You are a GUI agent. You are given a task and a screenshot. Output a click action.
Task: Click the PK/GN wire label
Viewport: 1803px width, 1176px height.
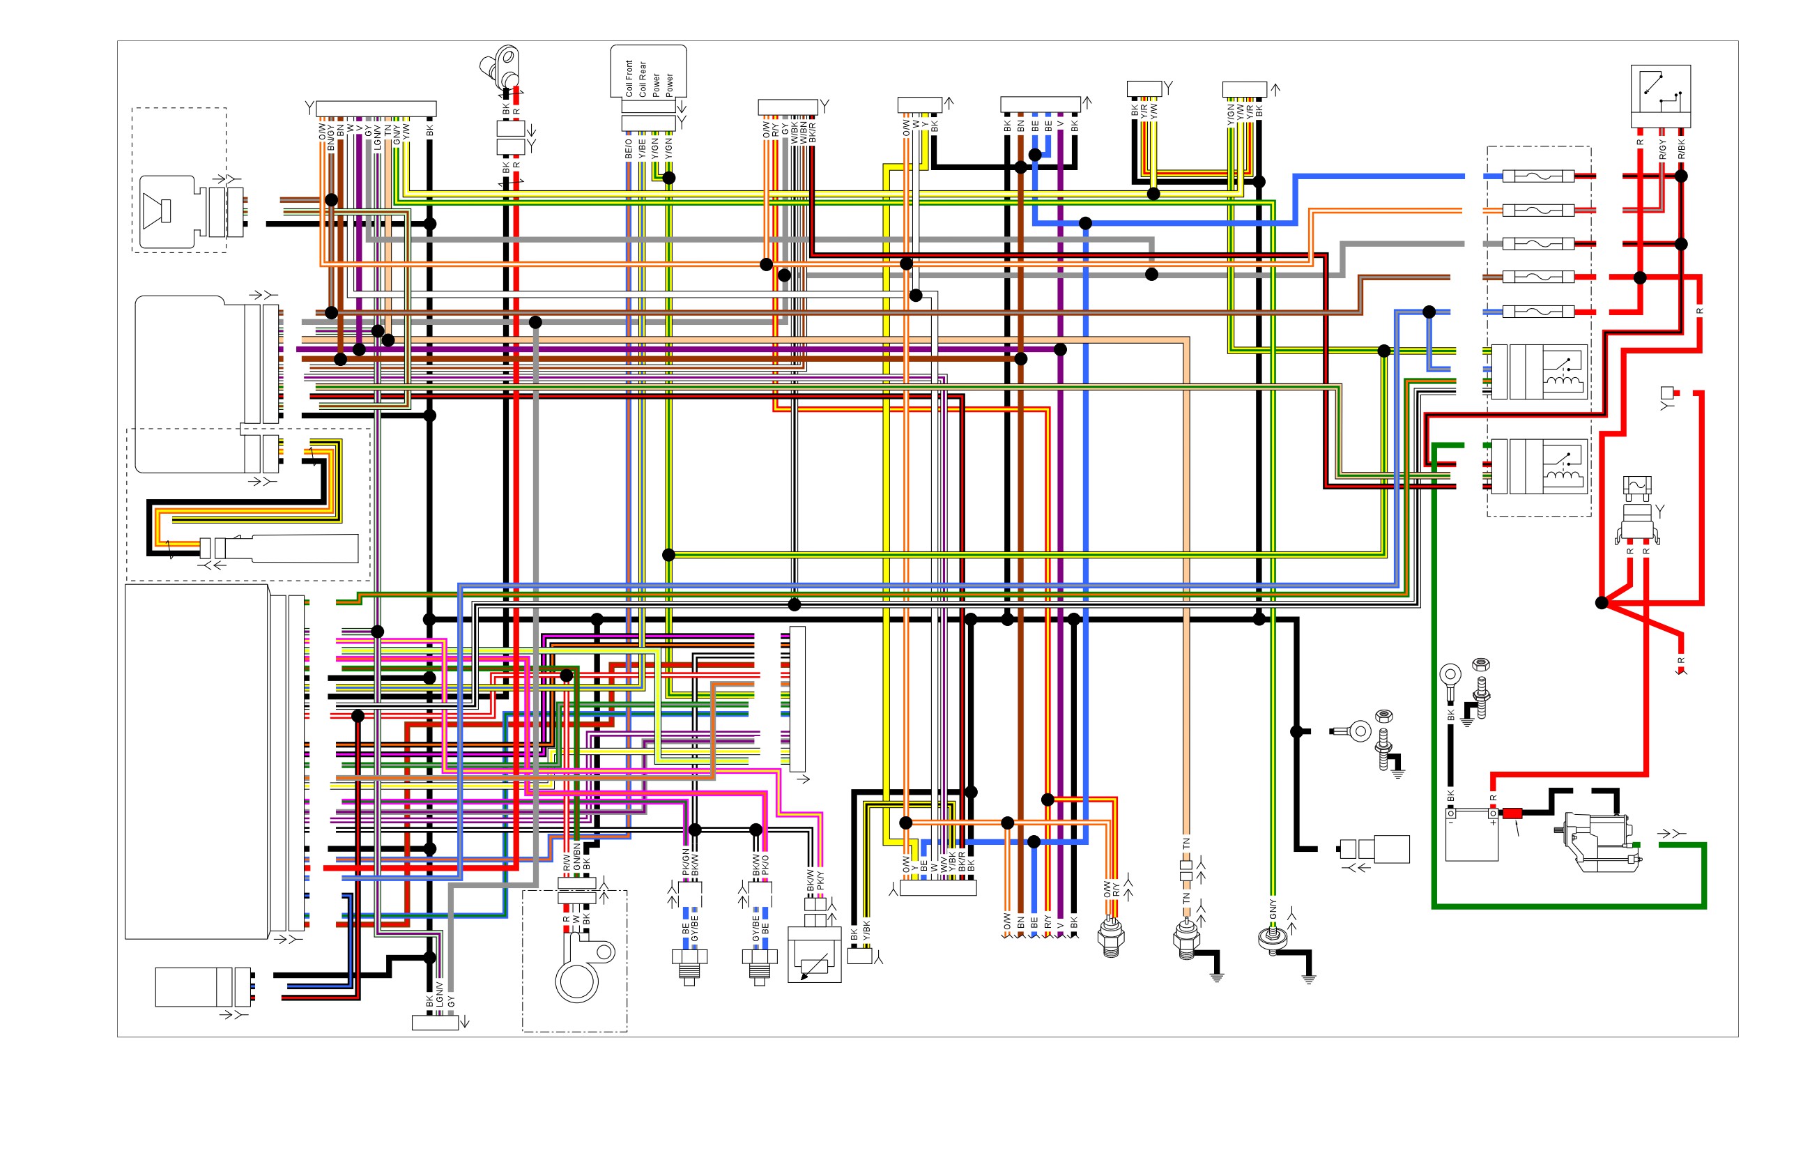[686, 862]
